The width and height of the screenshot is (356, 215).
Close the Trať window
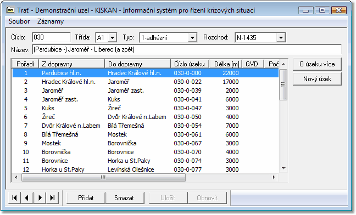[338, 10]
